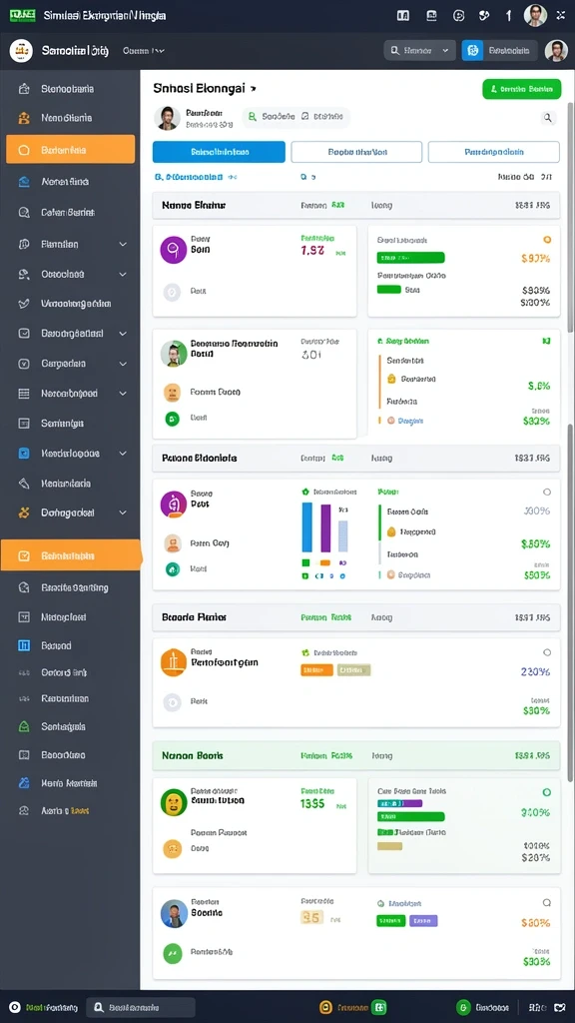Screen dimensions: 575x1023
Task: Expand the chevron beside the title in the dark navbar
Action: [161, 50]
